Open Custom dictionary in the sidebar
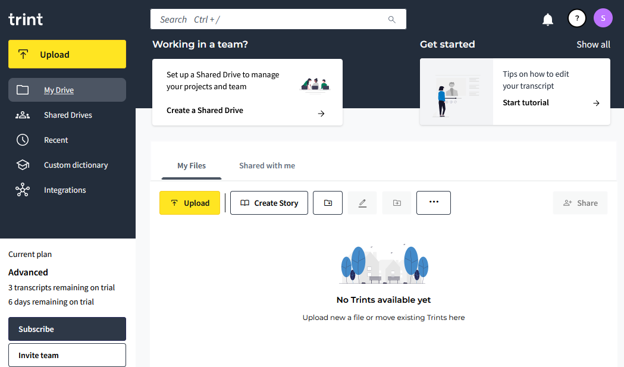624x367 pixels. 76,165
